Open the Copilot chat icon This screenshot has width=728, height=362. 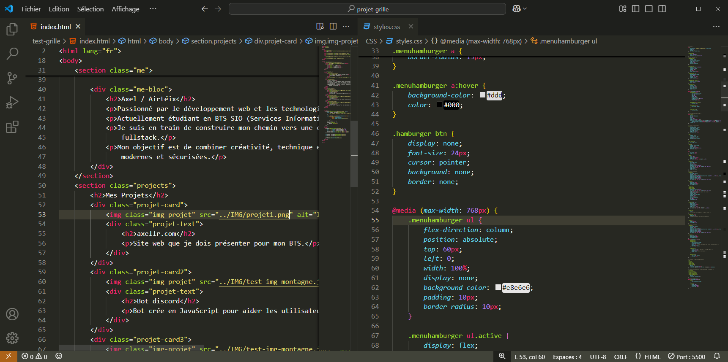(516, 9)
